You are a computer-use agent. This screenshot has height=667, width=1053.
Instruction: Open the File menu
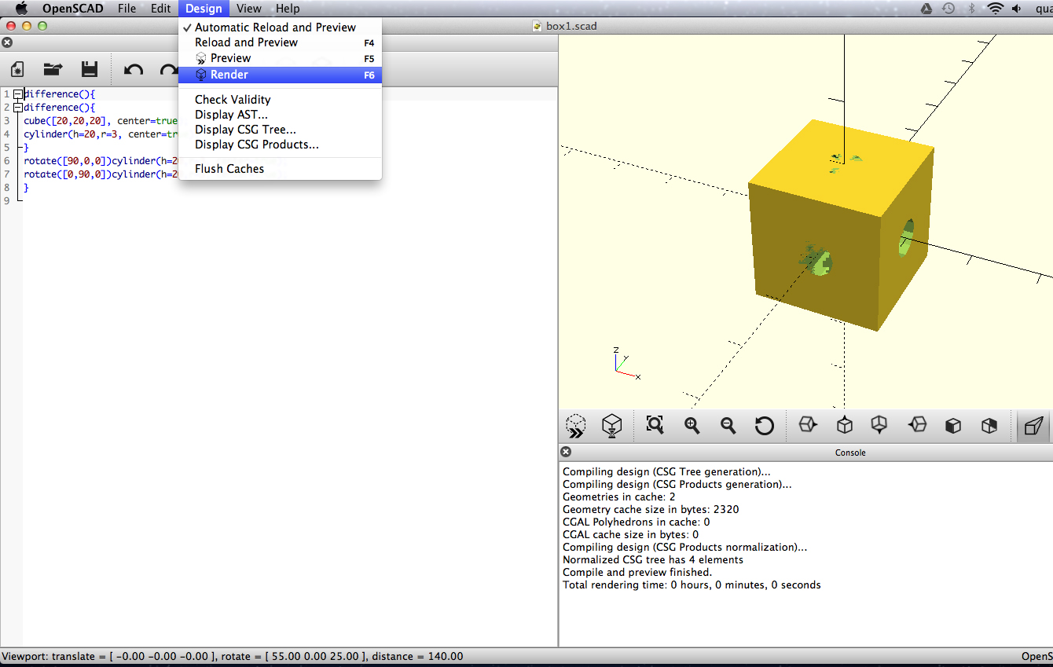pyautogui.click(x=127, y=9)
